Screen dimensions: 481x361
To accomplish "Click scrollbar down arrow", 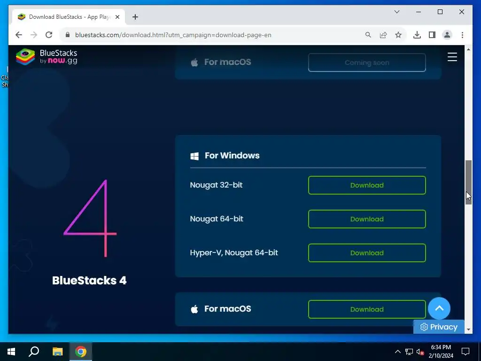I will [468, 330].
